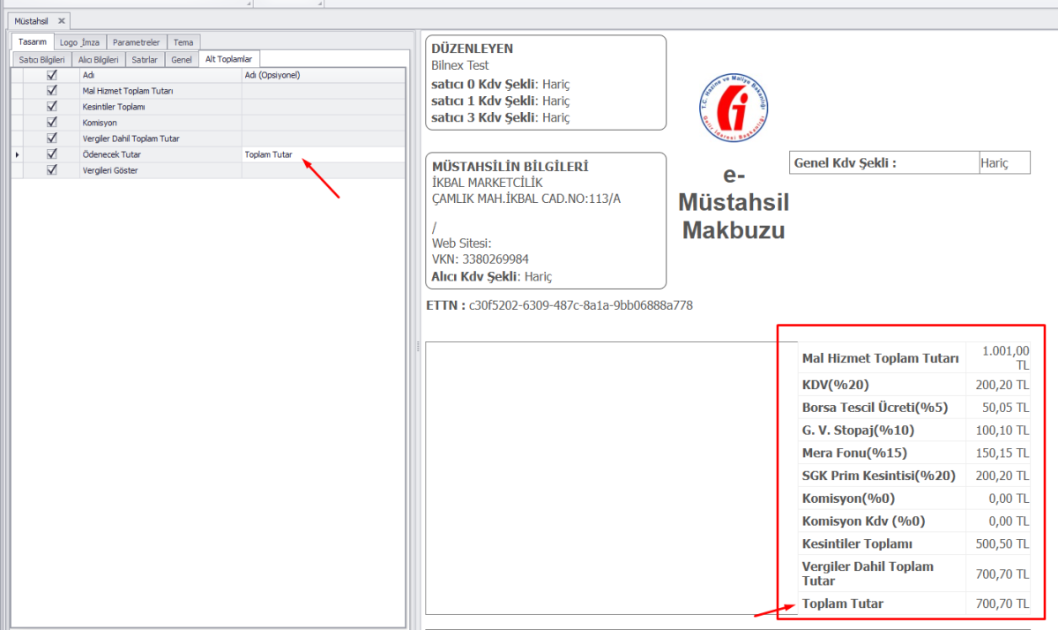Click the optional name cell for Komisyon
This screenshot has width=1058, height=630.
coord(323,123)
